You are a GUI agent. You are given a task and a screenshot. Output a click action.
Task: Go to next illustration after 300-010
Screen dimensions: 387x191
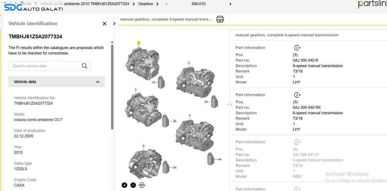[231, 4]
